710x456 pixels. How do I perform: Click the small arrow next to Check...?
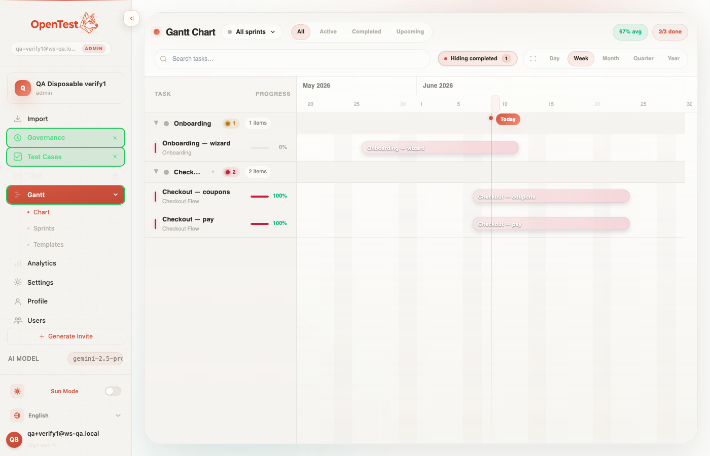click(212, 172)
